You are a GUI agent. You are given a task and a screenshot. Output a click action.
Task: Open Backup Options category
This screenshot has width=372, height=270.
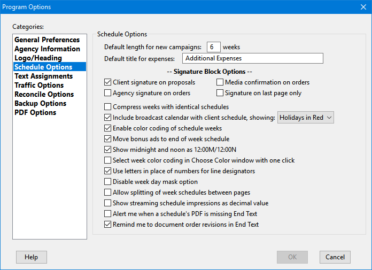(40, 104)
